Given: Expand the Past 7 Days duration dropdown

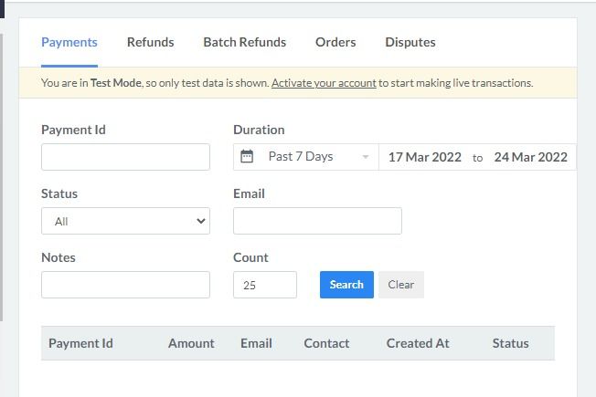Looking at the screenshot, I should 306,157.
